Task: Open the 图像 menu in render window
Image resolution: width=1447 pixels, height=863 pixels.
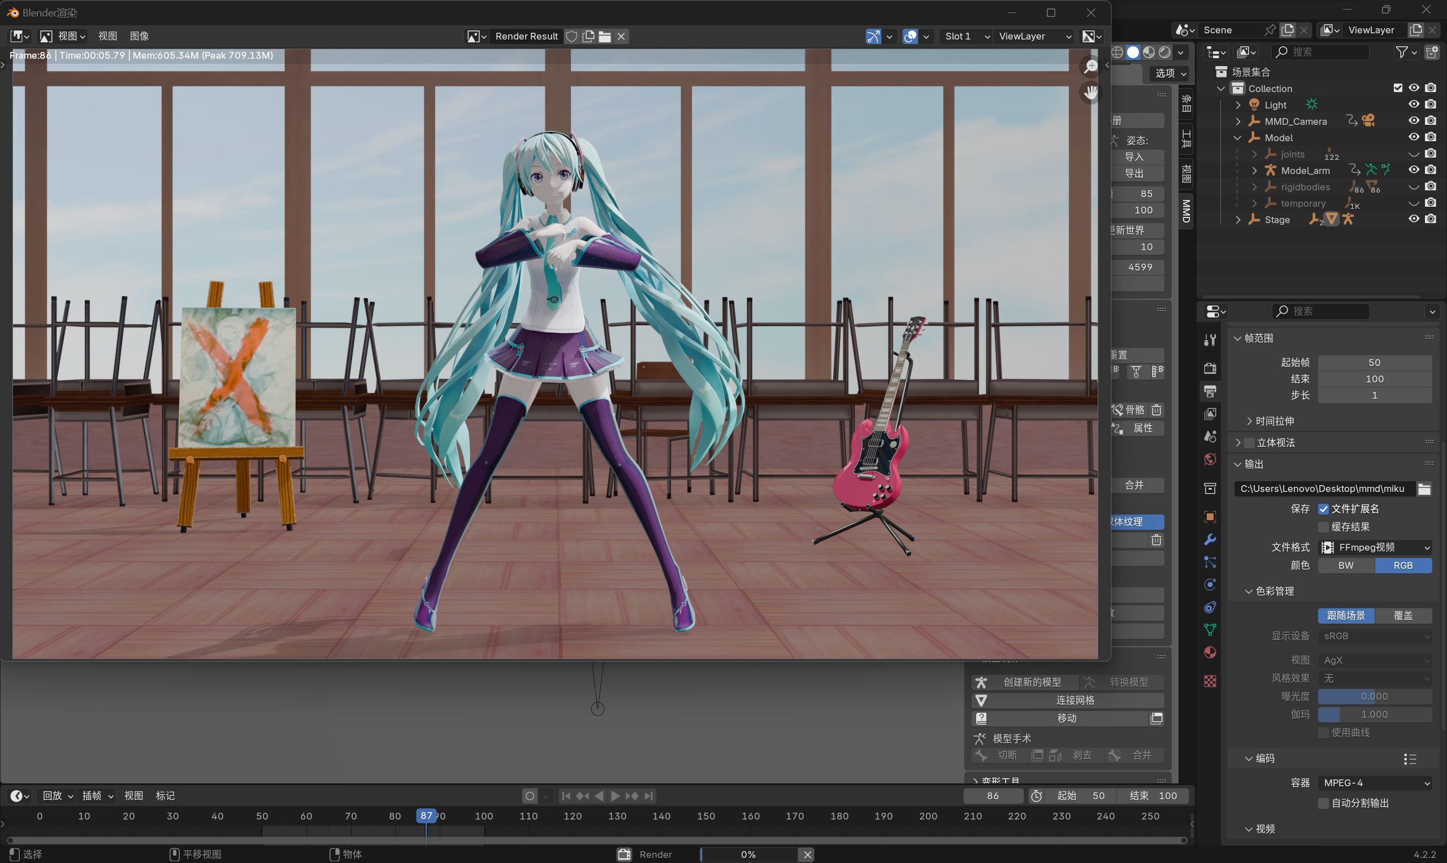Action: 139,36
